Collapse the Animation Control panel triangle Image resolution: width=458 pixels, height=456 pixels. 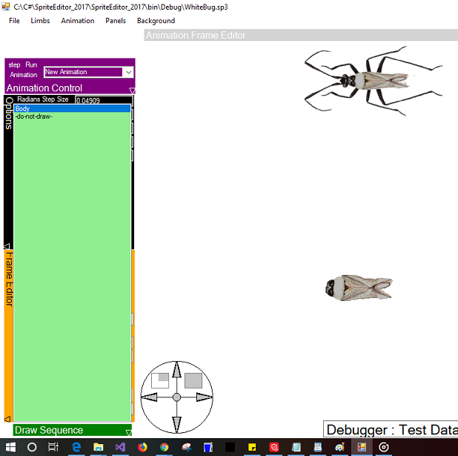click(132, 90)
